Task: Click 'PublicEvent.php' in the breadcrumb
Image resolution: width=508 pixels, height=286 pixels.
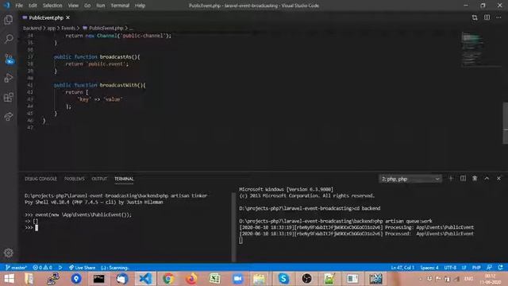Action: 106,29
